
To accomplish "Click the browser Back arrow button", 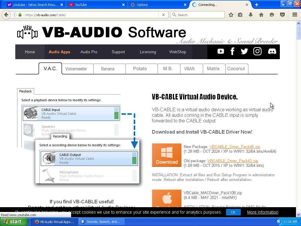I will pos(6,15).
